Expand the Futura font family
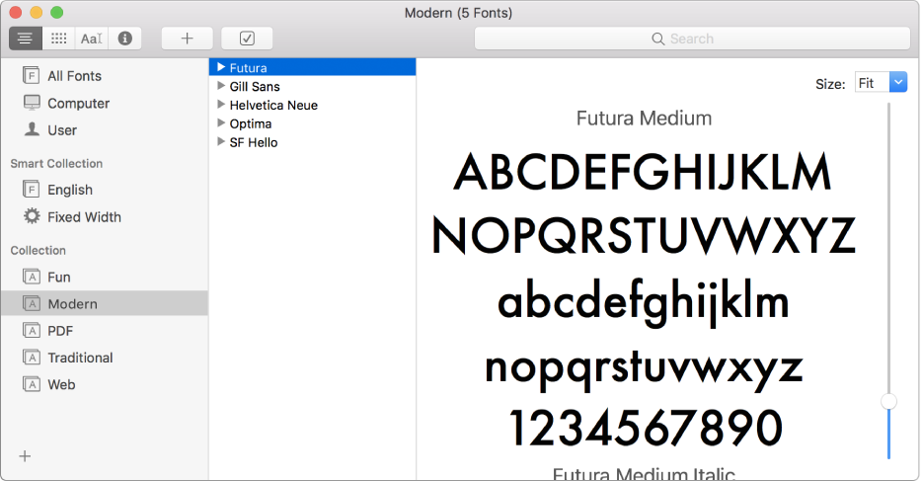Screen dimensions: 922x481 [221, 67]
